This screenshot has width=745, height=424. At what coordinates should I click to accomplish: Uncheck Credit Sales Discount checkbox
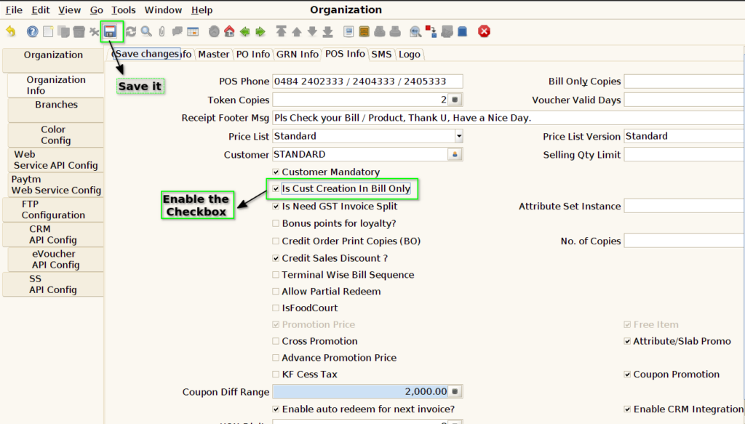tap(276, 258)
